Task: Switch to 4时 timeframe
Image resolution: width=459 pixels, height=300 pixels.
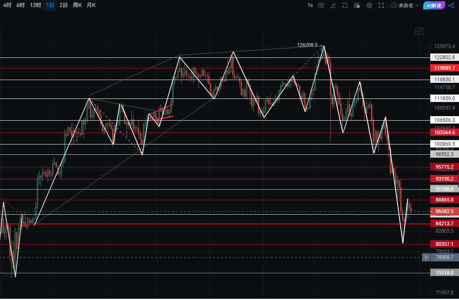Action: pyautogui.click(x=7, y=5)
